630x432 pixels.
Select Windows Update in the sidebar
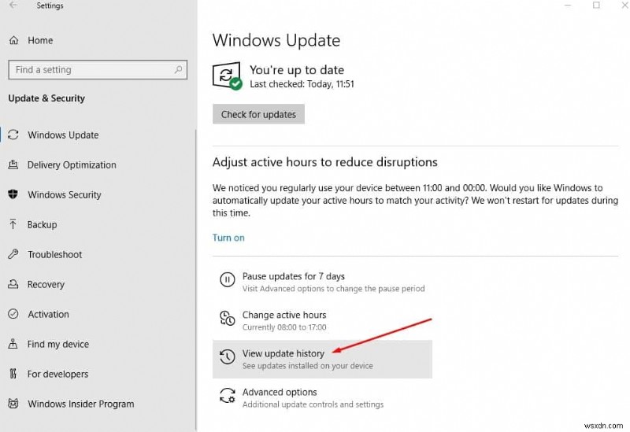tap(63, 135)
